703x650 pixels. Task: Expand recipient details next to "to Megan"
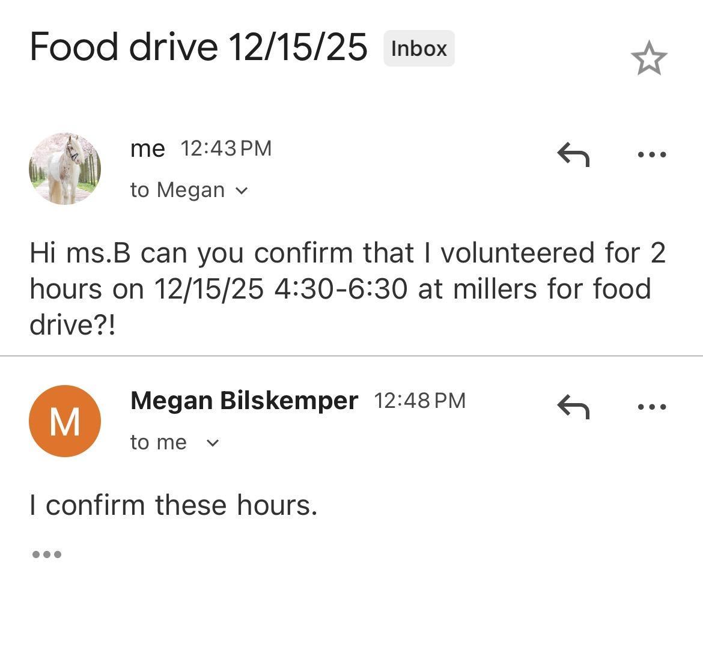coord(242,191)
